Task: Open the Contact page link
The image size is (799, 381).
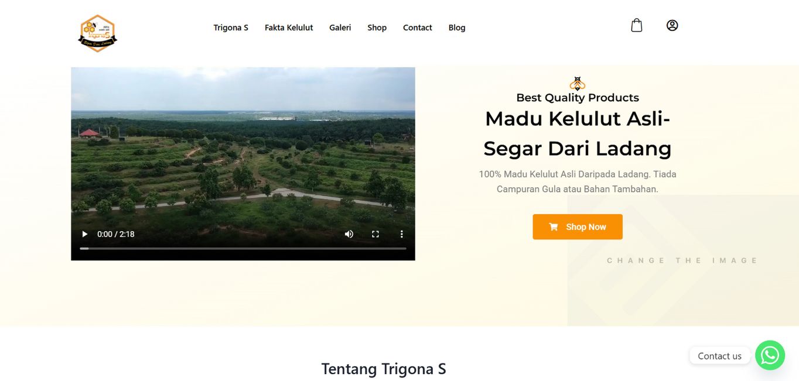Action: tap(418, 28)
